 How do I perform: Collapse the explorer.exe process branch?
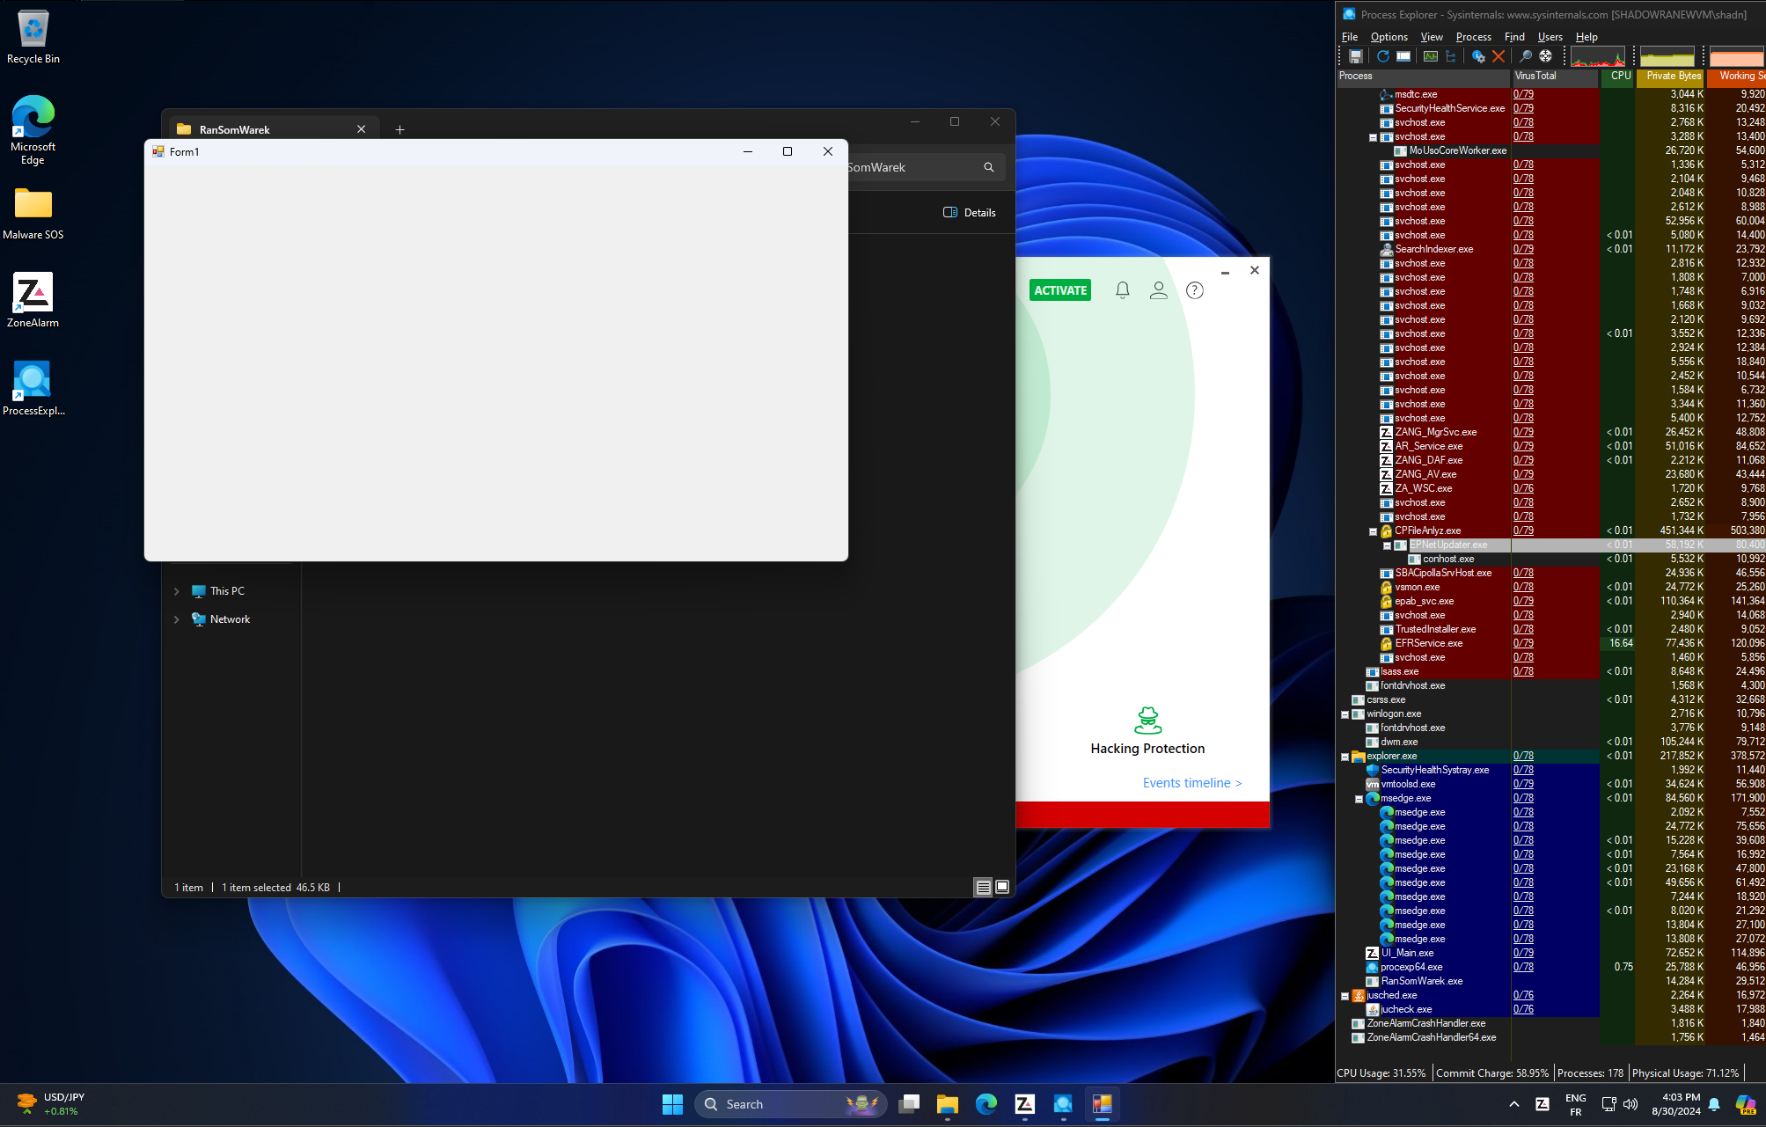[x=1345, y=757]
